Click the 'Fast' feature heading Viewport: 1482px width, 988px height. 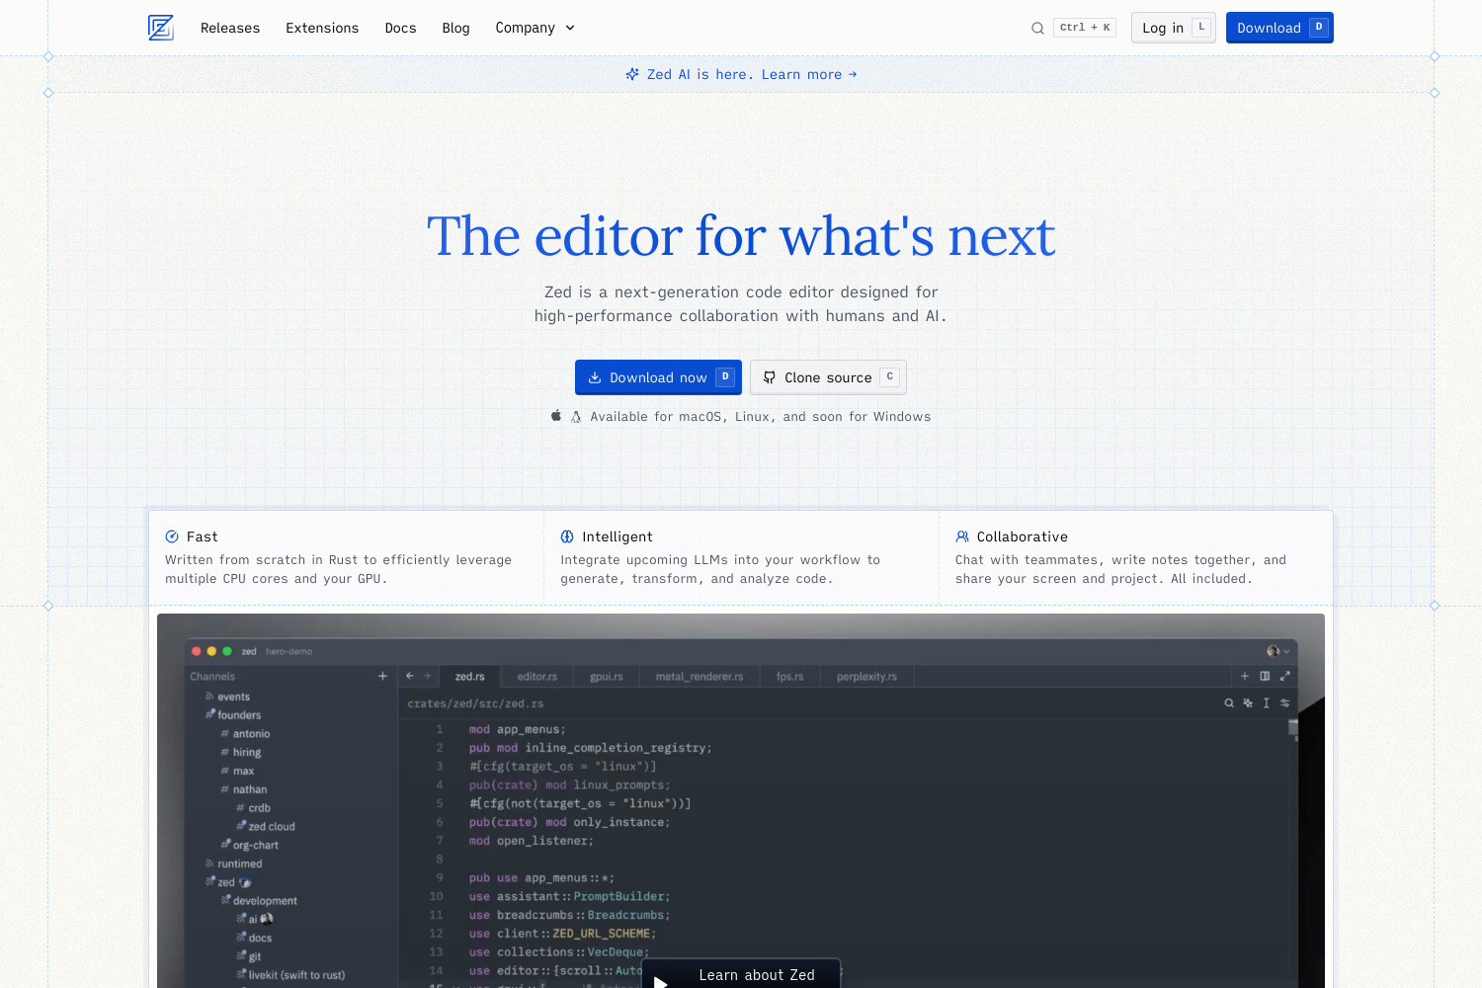pyautogui.click(x=202, y=536)
